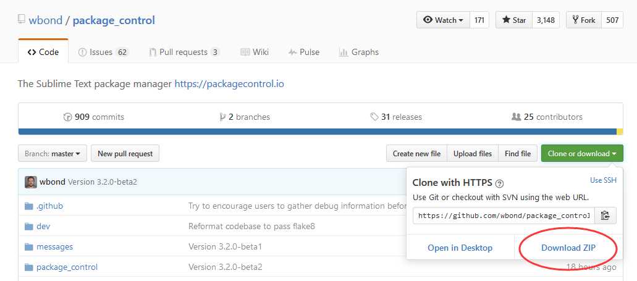The height and width of the screenshot is (281, 637).
Task: Click the star icon in Star button
Action: coord(506,20)
